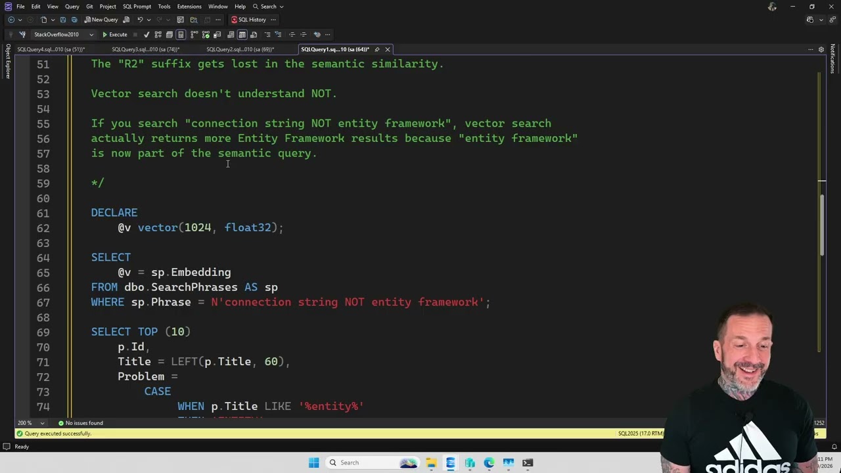Open the Git menu
The width and height of the screenshot is (841, 473).
pyautogui.click(x=89, y=7)
